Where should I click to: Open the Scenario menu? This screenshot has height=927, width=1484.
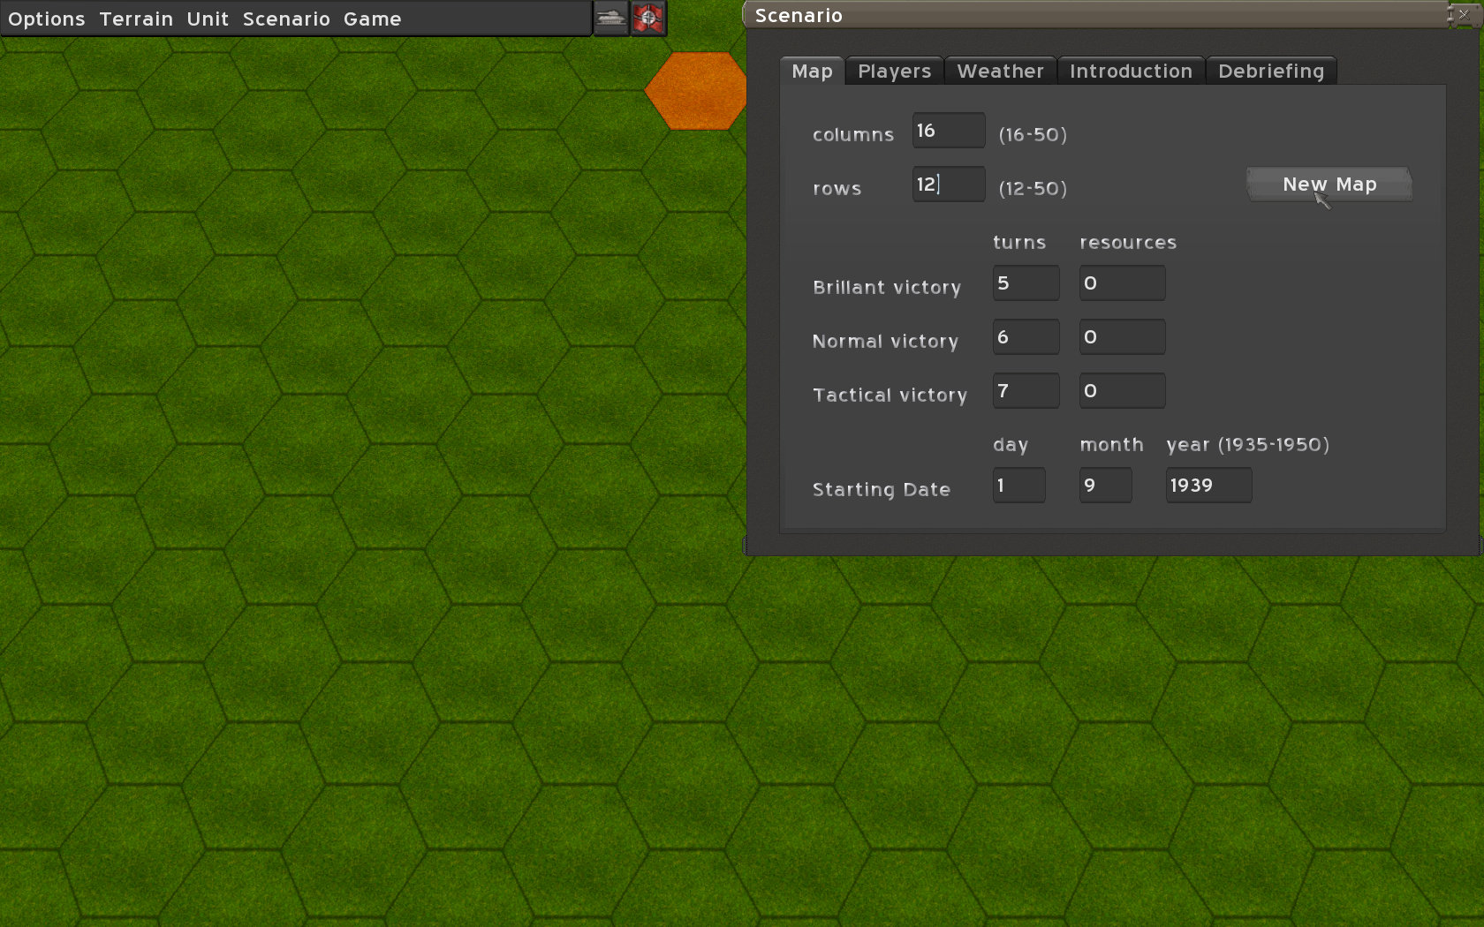(x=286, y=19)
